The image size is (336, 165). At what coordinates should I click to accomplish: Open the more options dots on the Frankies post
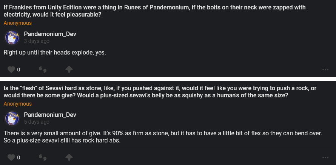tap(325, 70)
